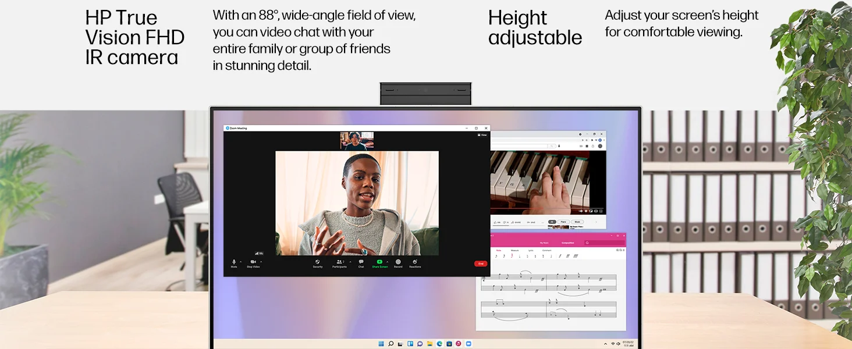
Task: Open the My Music tab in composition app
Action: 544,243
